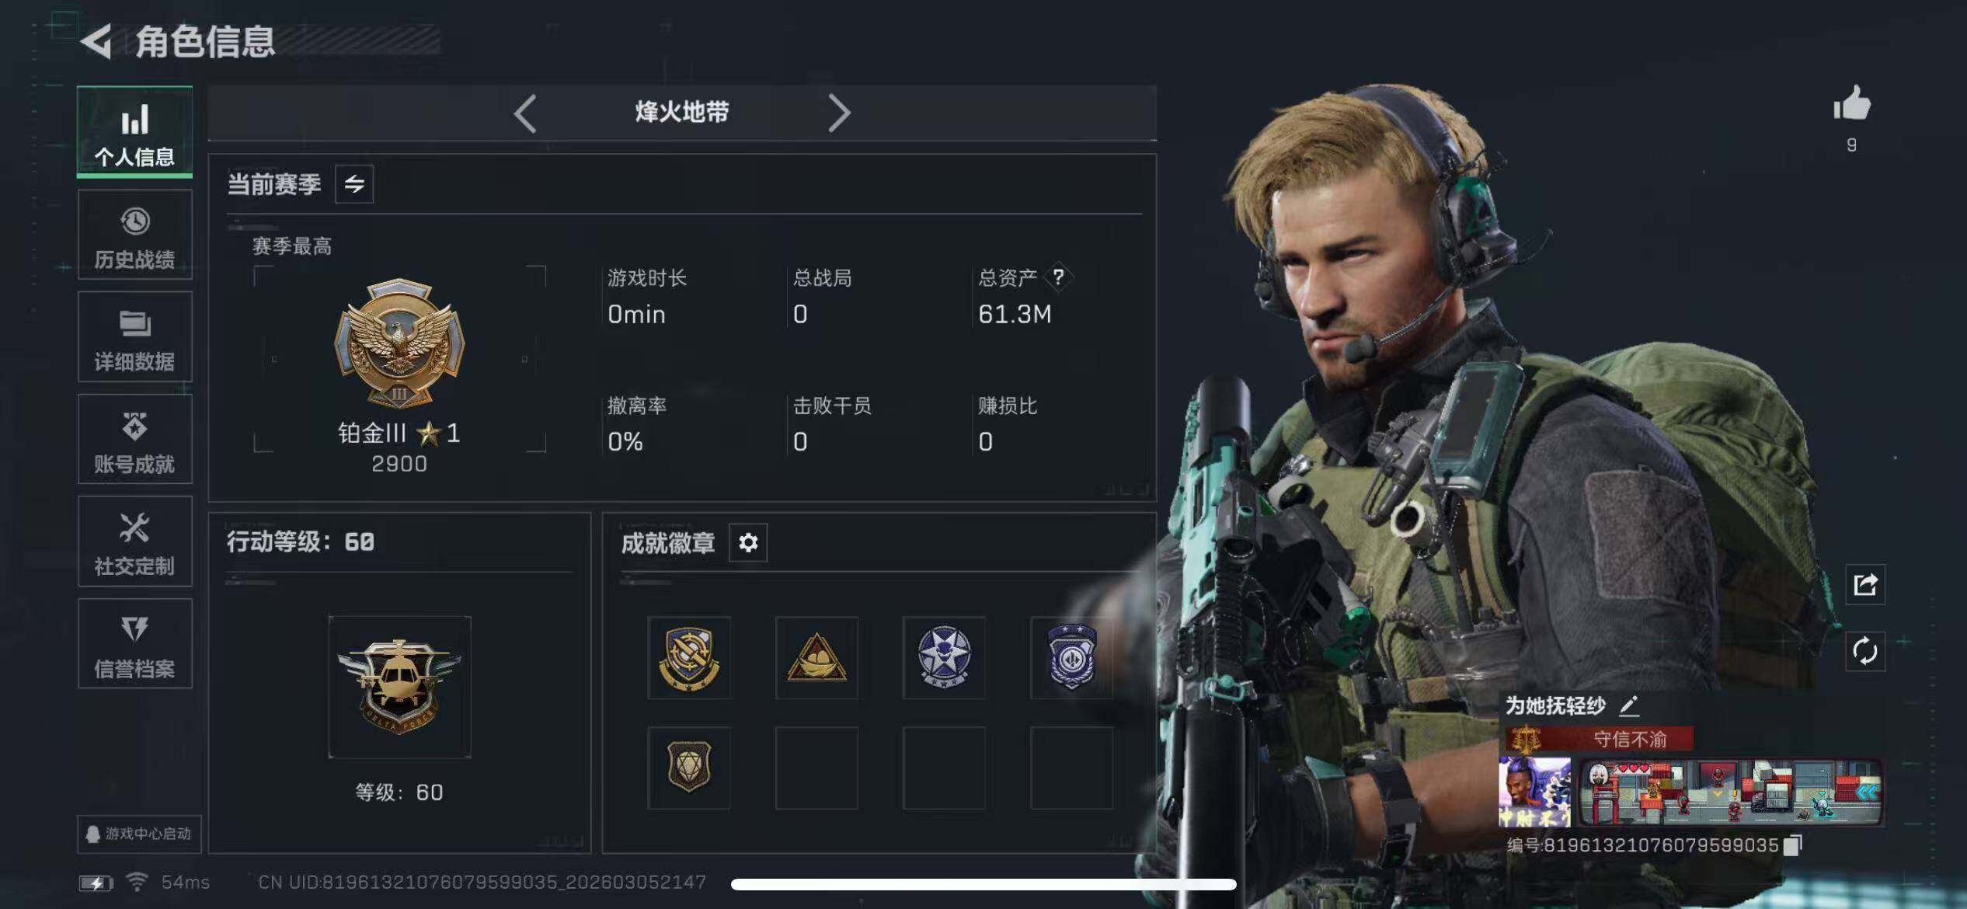Click the character refresh icon

(1864, 651)
